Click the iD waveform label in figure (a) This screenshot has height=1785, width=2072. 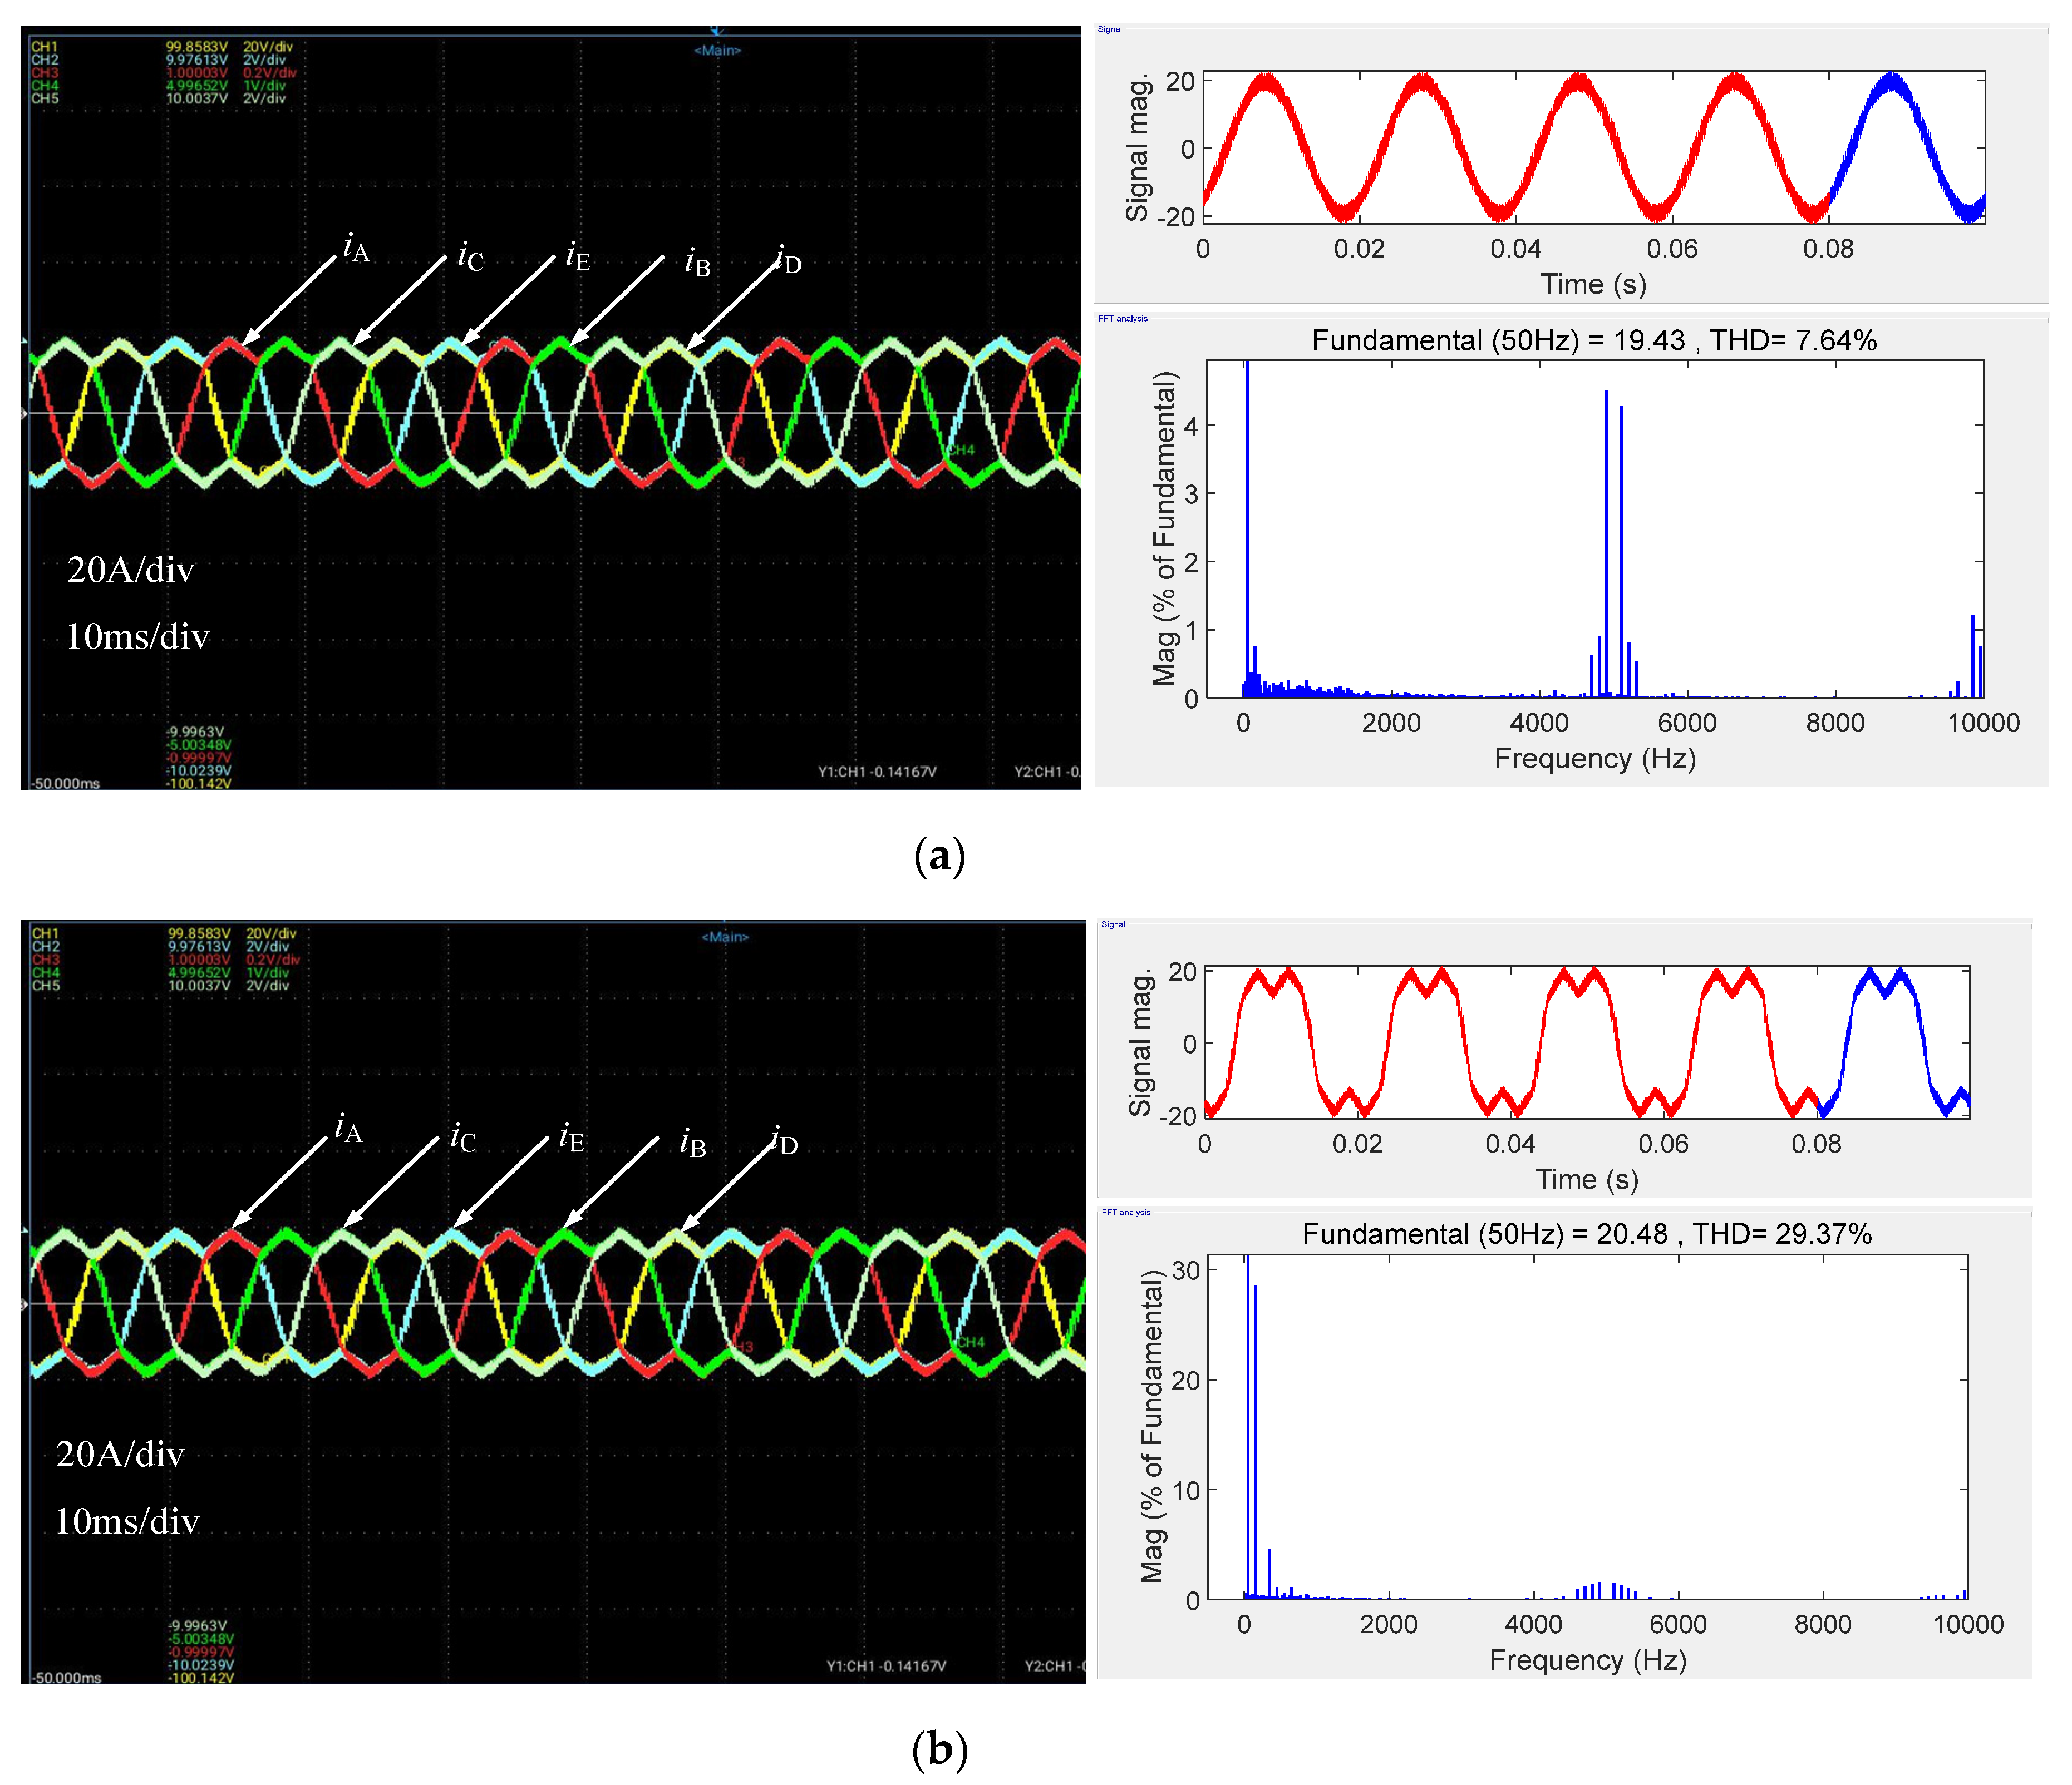click(x=788, y=260)
